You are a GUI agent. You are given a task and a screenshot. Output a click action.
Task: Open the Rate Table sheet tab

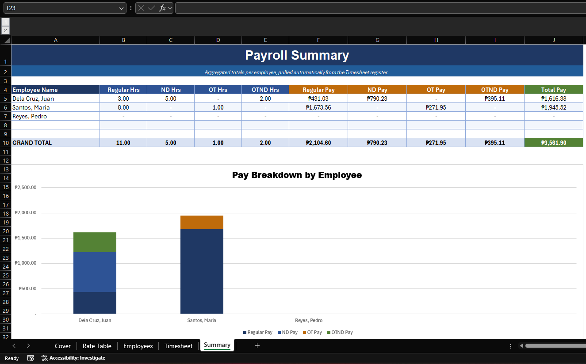[x=97, y=346]
